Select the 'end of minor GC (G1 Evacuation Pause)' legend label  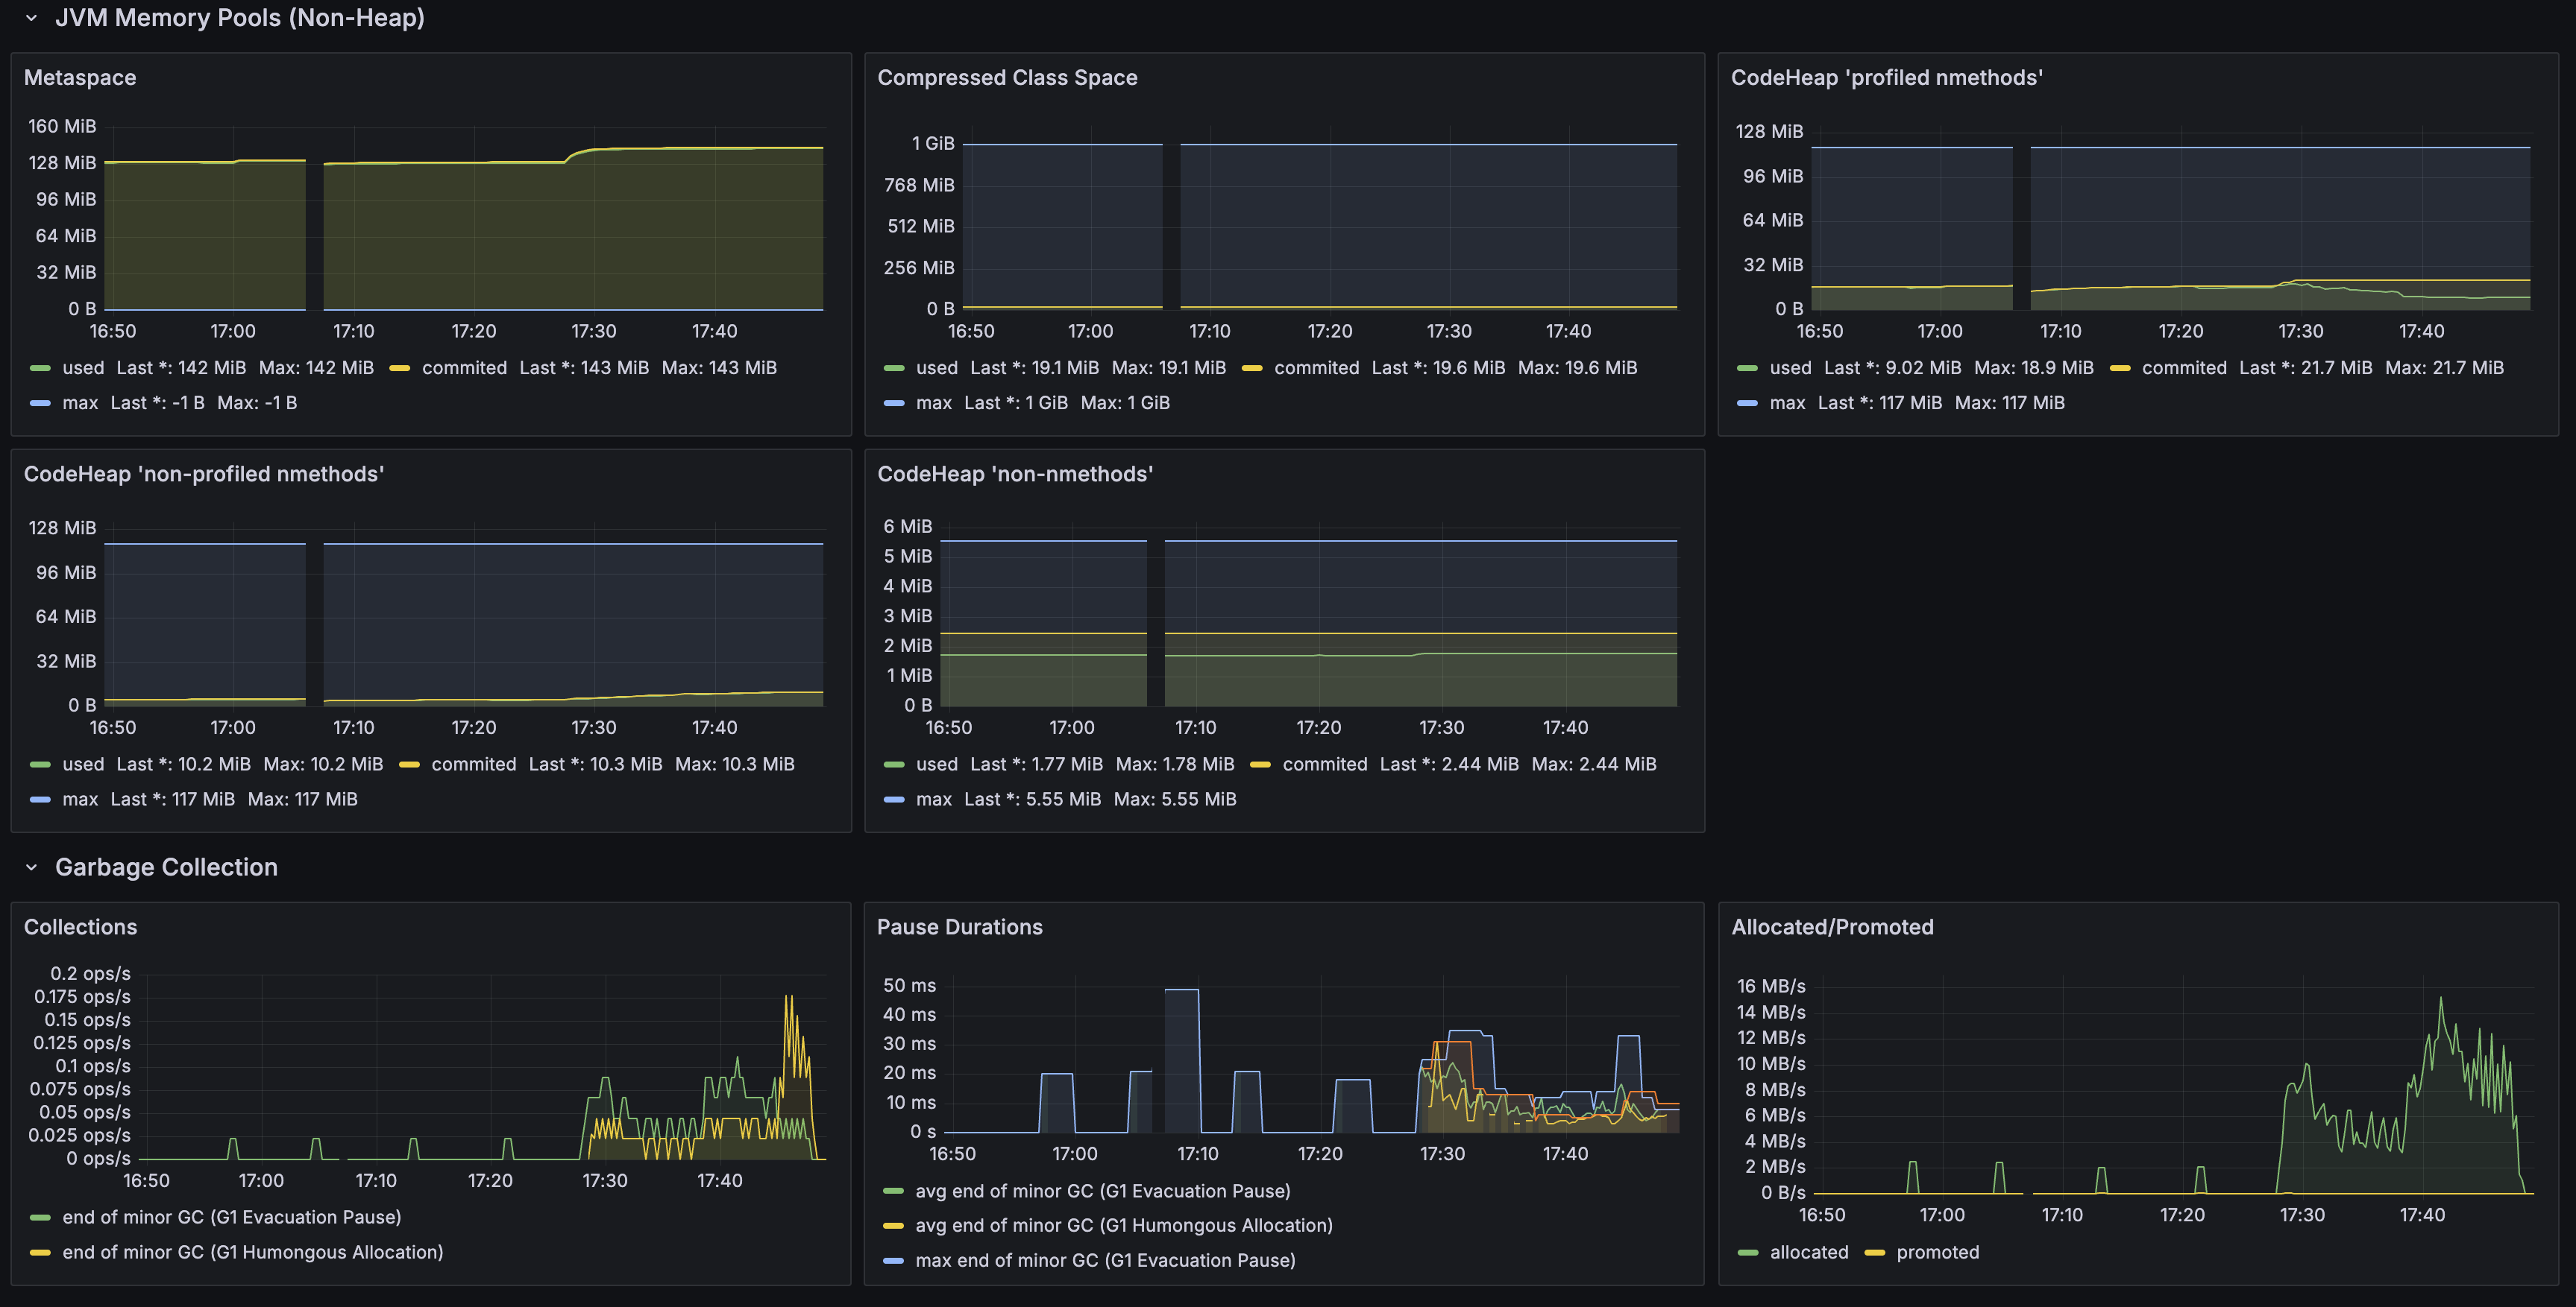click(232, 1217)
